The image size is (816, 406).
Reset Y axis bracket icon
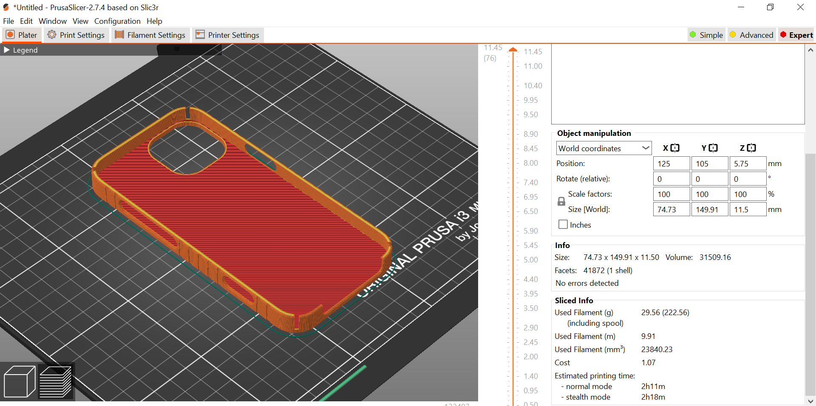[713, 148]
